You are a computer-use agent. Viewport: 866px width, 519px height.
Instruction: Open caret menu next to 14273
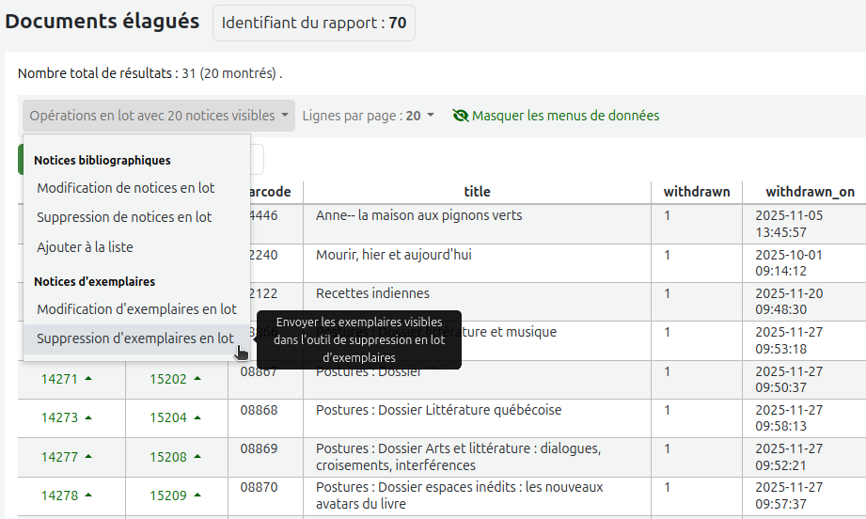click(88, 417)
